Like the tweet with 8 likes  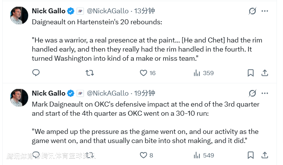(143, 155)
